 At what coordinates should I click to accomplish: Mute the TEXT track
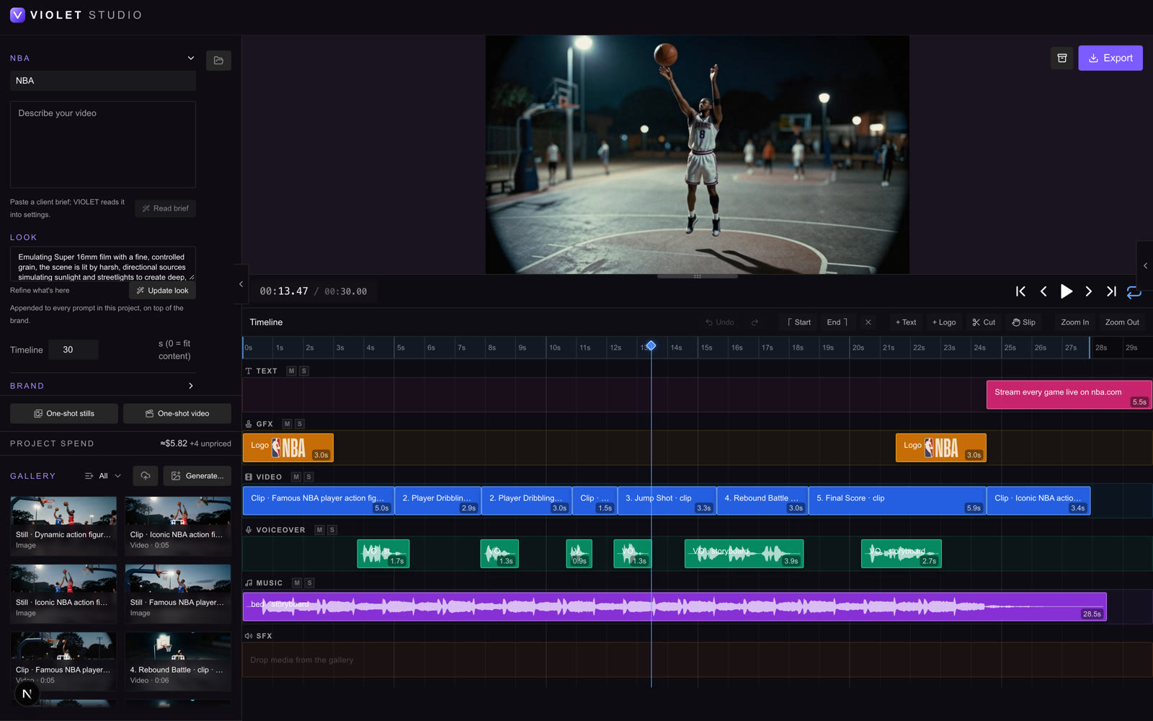click(291, 371)
